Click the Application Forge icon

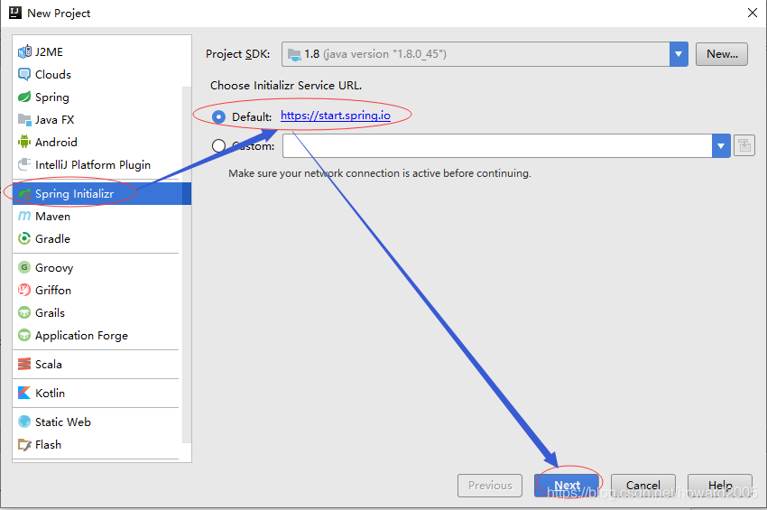[x=24, y=335]
